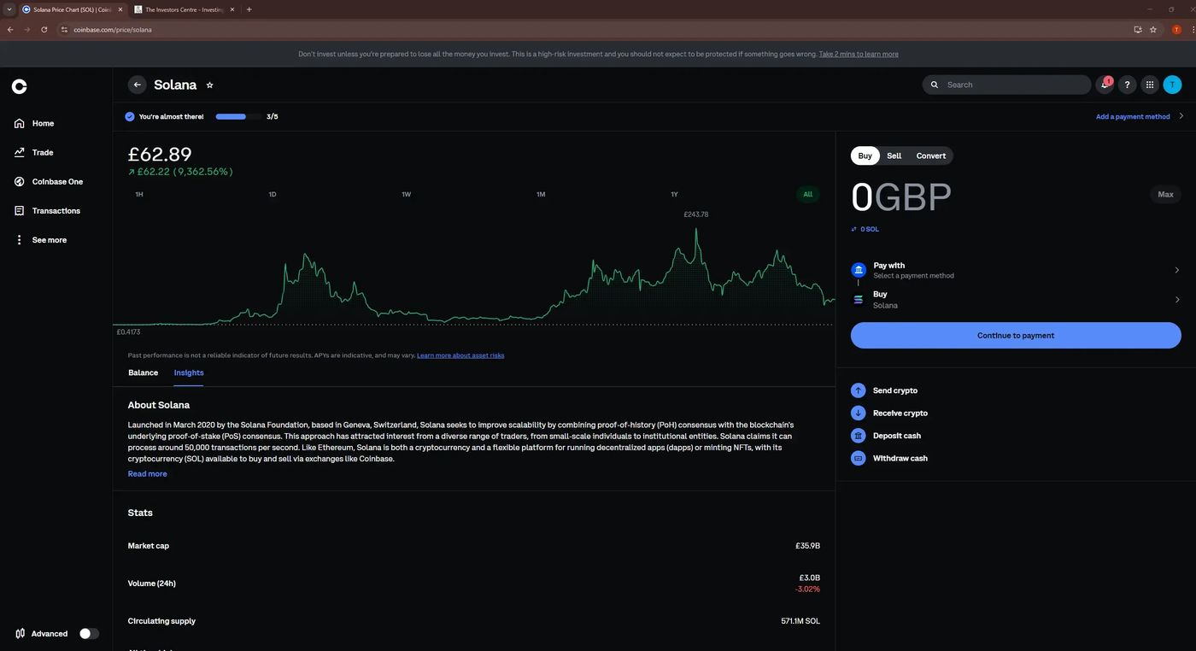Open the notifications bell
Screen dimensions: 1196x651
coord(1105,85)
